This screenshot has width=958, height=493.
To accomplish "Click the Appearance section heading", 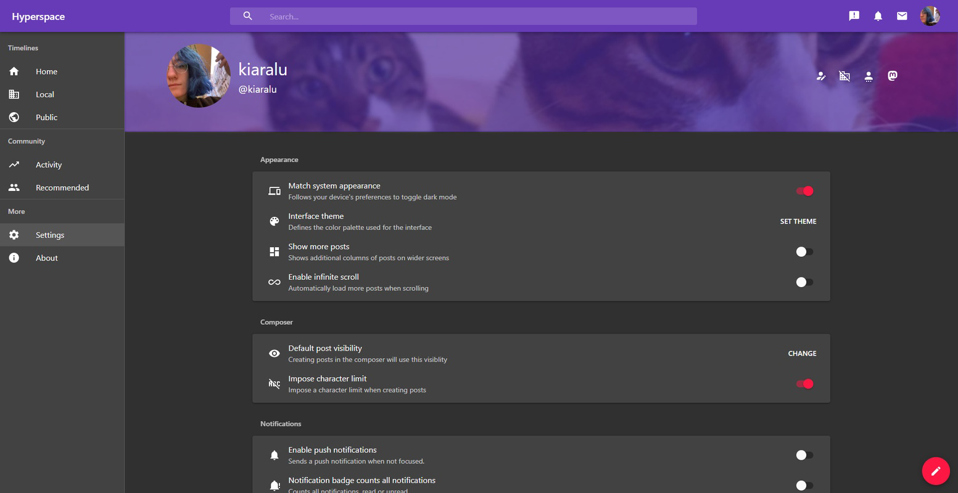I will click(x=279, y=160).
